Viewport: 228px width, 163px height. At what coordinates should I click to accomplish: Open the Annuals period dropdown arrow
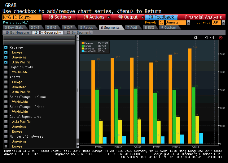tap(188, 23)
